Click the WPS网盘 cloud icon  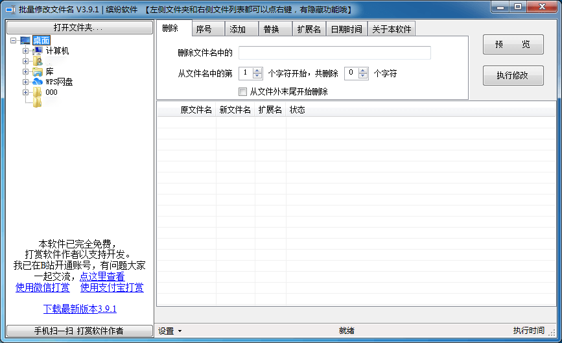coord(38,82)
